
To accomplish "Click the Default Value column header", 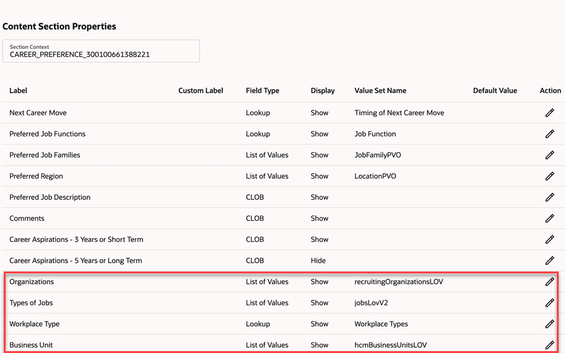I will pos(495,91).
